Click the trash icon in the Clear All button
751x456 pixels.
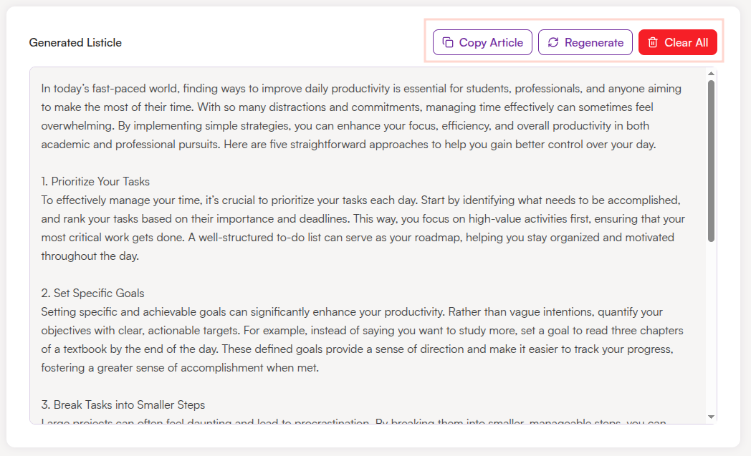click(x=653, y=42)
